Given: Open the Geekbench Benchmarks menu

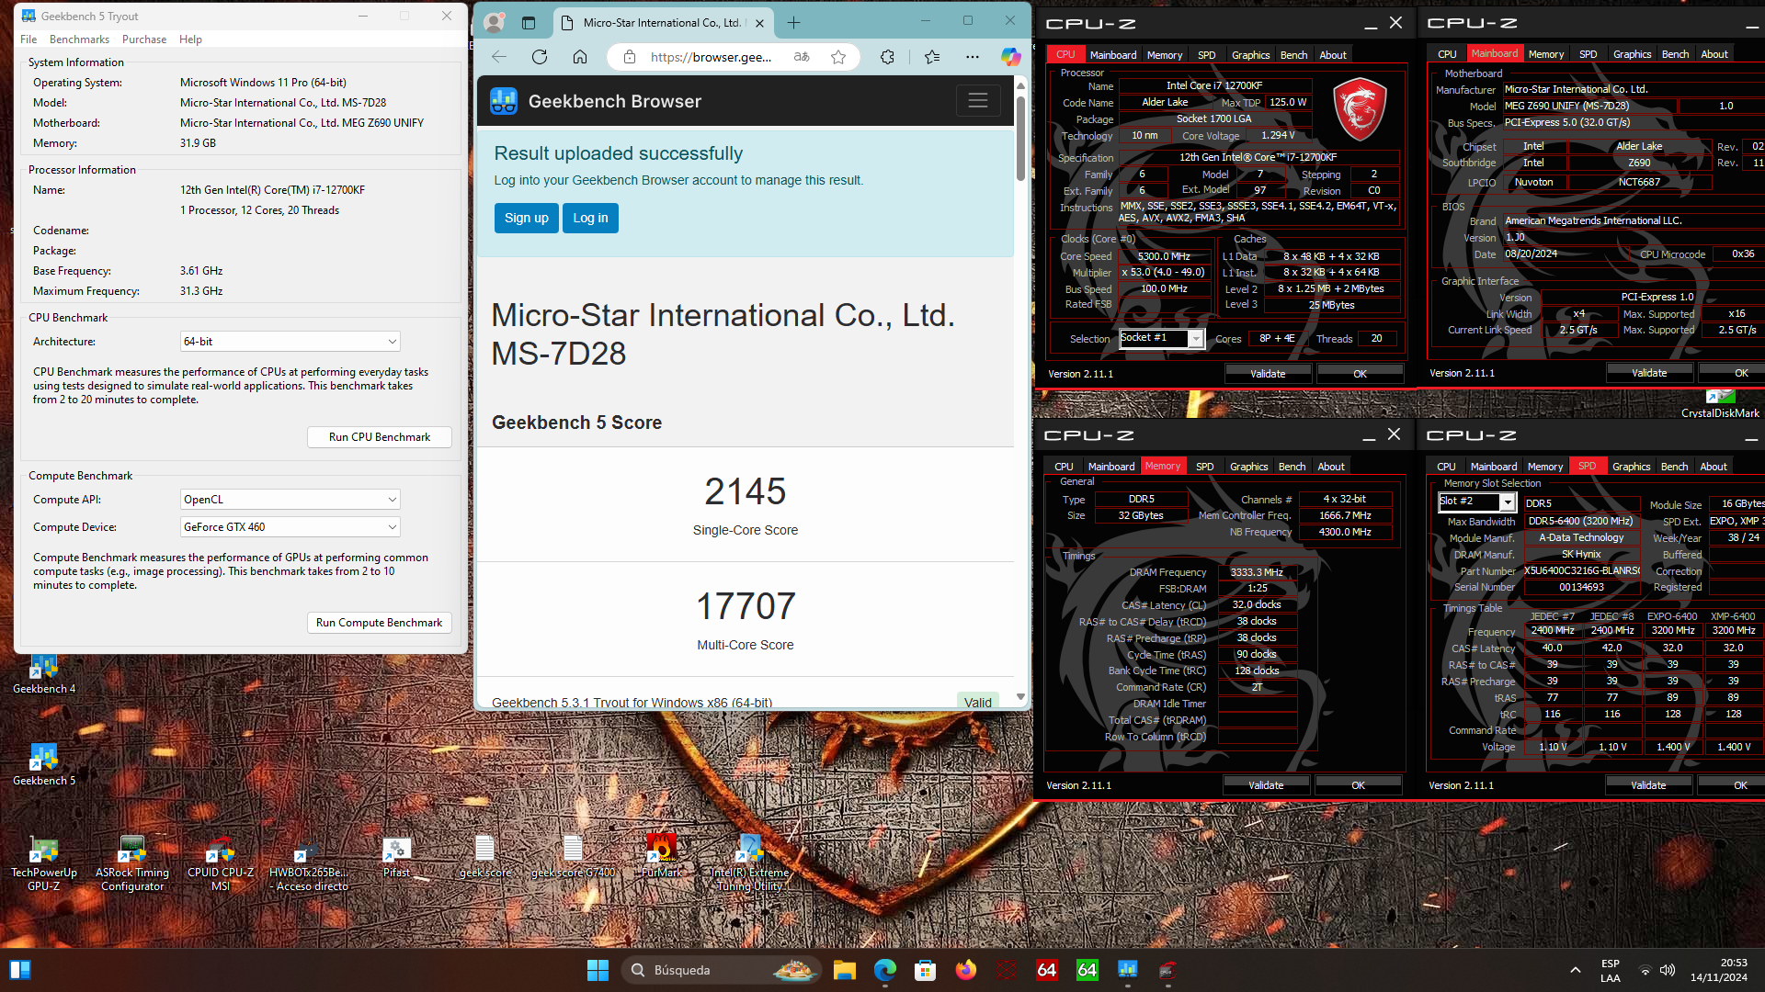Looking at the screenshot, I should coord(79,39).
